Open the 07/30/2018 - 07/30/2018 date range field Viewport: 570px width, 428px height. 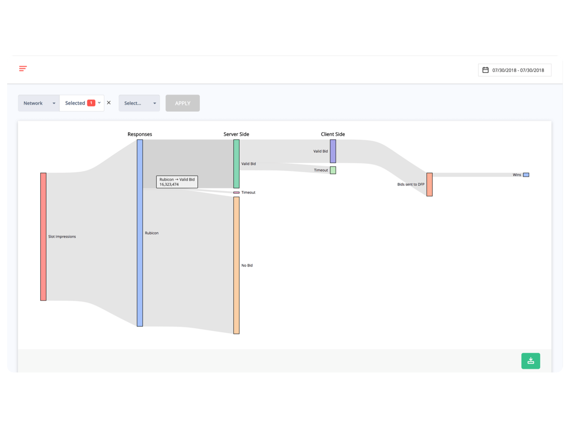tap(514, 70)
